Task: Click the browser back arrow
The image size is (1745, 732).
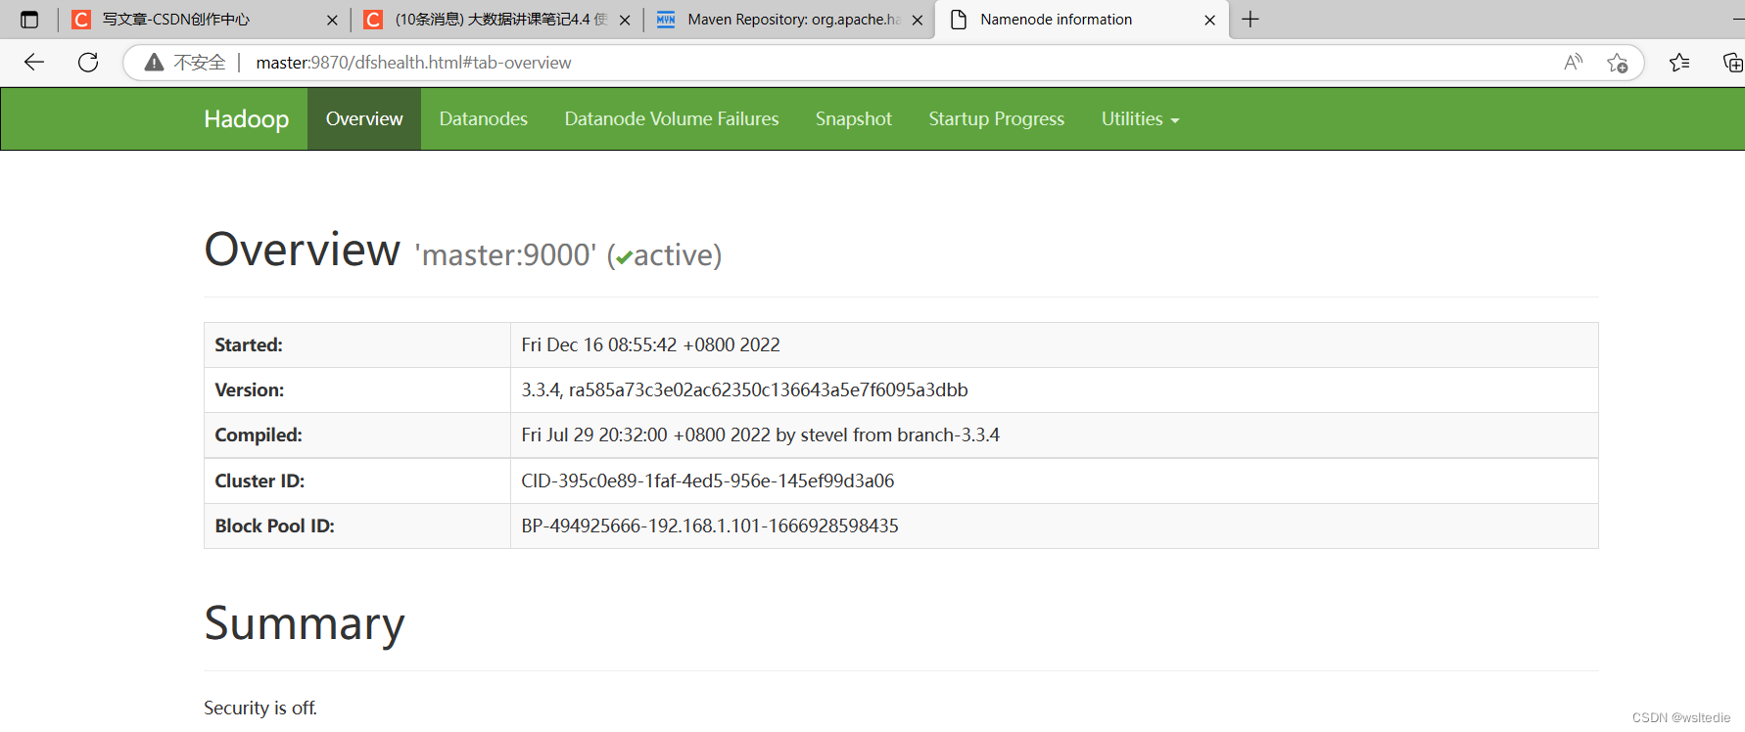Action: (34, 63)
